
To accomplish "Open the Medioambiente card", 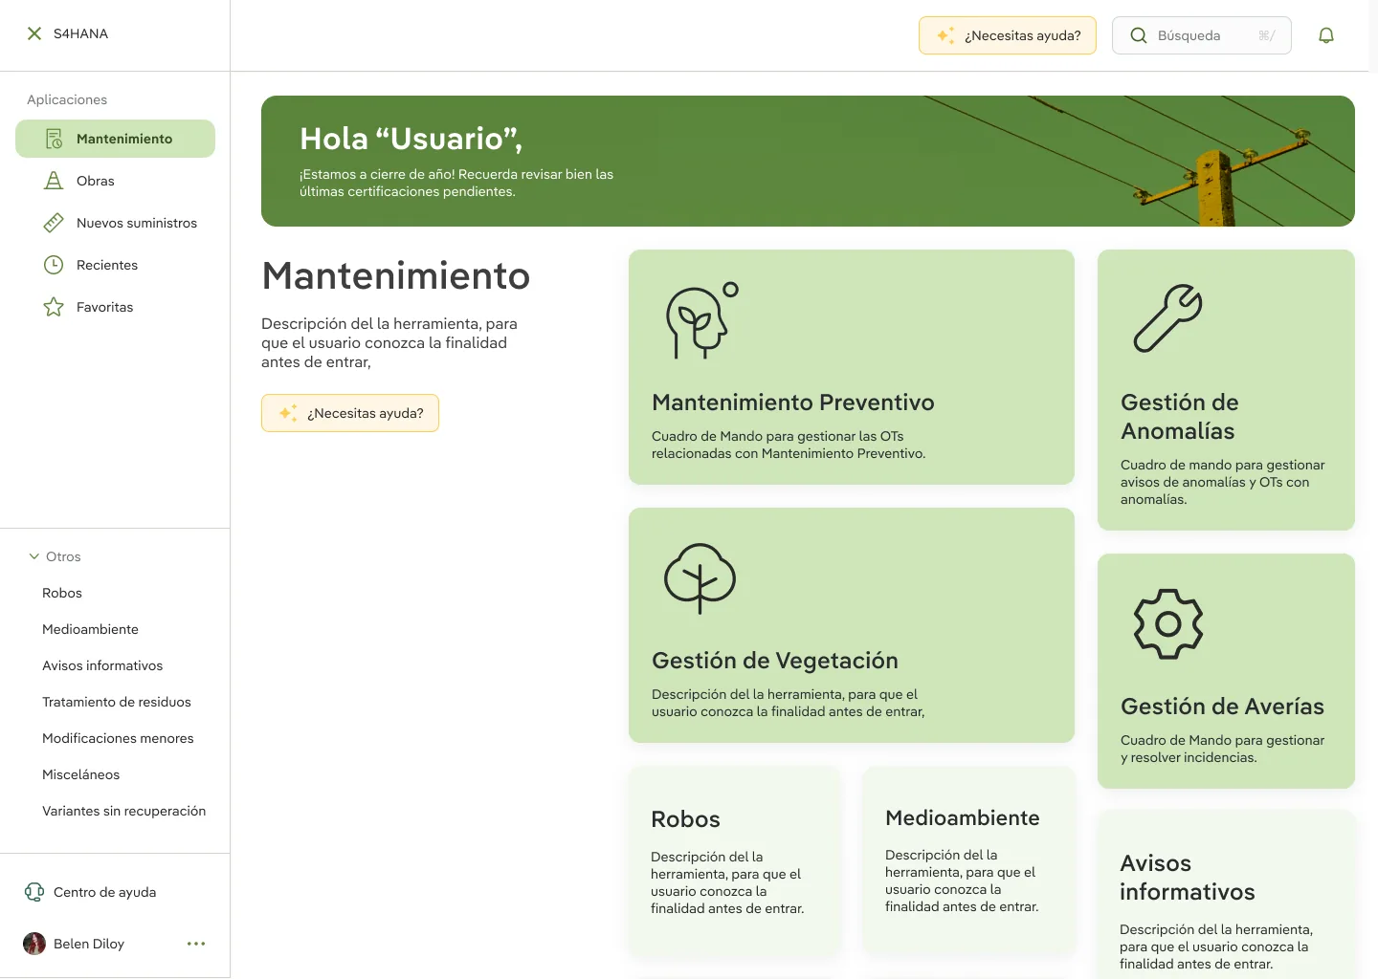I will pos(968,859).
